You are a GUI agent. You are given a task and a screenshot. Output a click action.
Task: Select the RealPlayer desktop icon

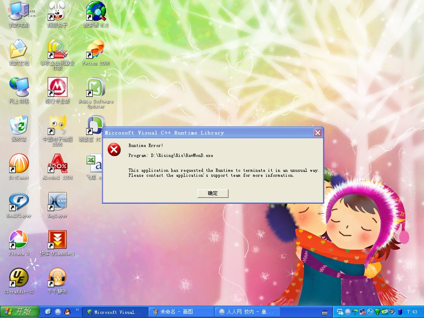coord(19,205)
